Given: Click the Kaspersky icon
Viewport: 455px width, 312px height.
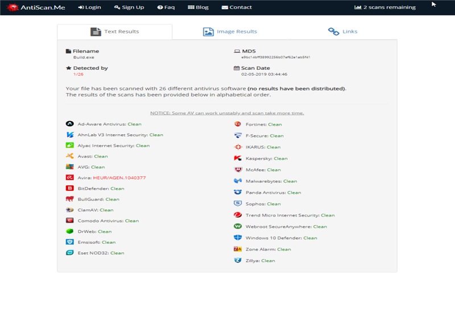Looking at the screenshot, I should coord(238,158).
